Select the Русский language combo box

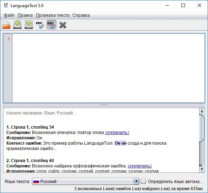(86, 181)
